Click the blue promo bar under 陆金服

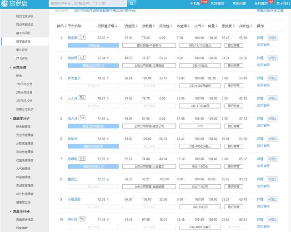[x=93, y=45]
